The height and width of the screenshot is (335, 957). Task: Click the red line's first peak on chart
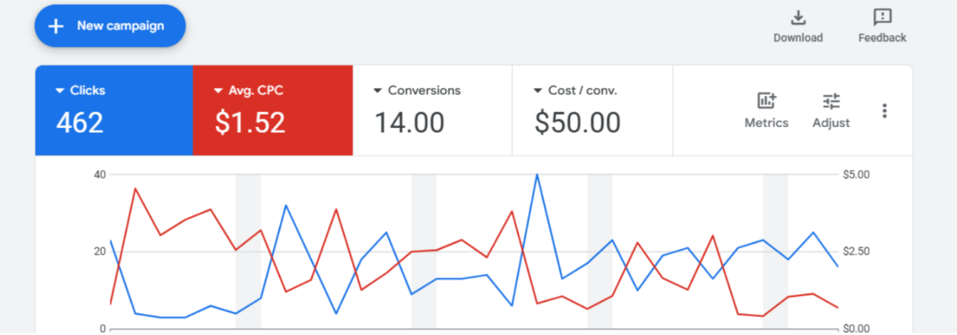[x=135, y=189]
